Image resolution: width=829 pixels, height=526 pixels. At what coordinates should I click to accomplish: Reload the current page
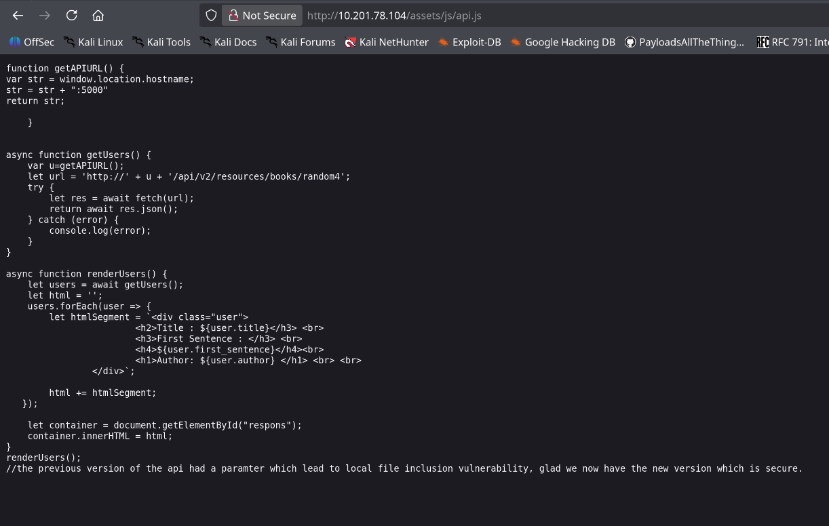71,15
